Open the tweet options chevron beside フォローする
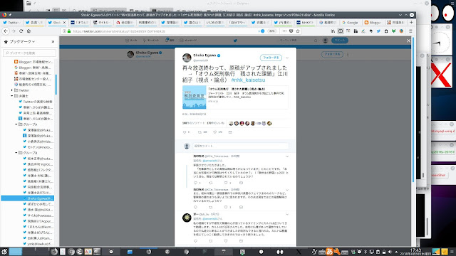The image size is (456, 256). pyautogui.click(x=287, y=58)
